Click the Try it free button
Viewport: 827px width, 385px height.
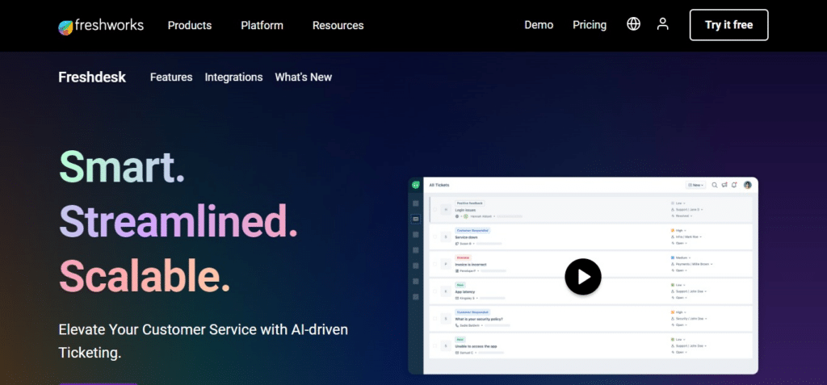(728, 25)
